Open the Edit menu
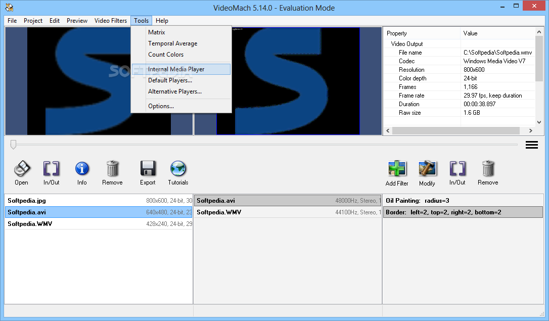This screenshot has width=549, height=321. (54, 21)
